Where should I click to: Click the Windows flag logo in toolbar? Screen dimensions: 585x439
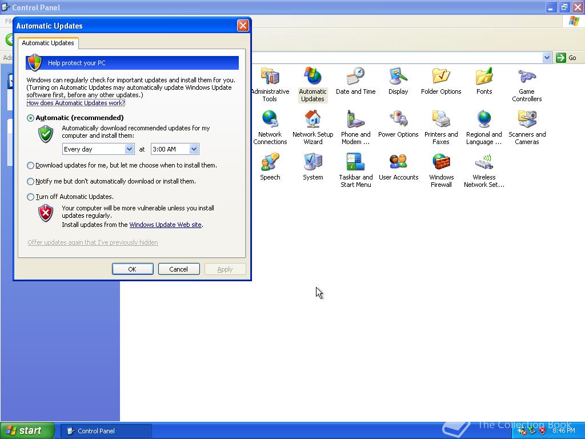pos(574,21)
